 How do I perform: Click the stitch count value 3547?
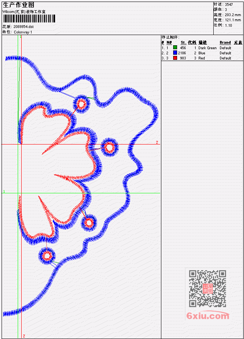click(229, 5)
